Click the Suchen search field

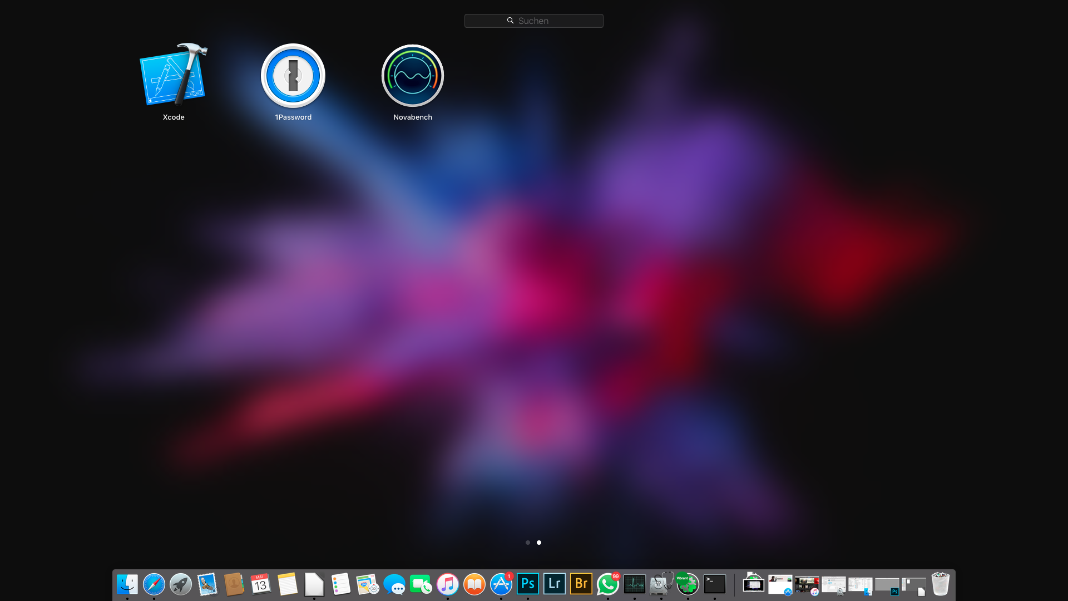534,21
